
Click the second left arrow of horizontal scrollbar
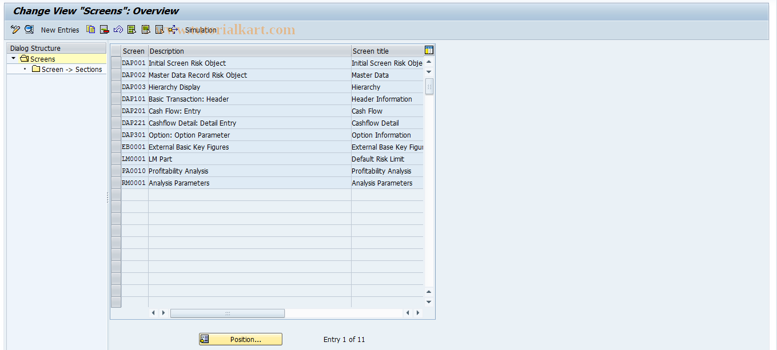pyautogui.click(x=408, y=313)
